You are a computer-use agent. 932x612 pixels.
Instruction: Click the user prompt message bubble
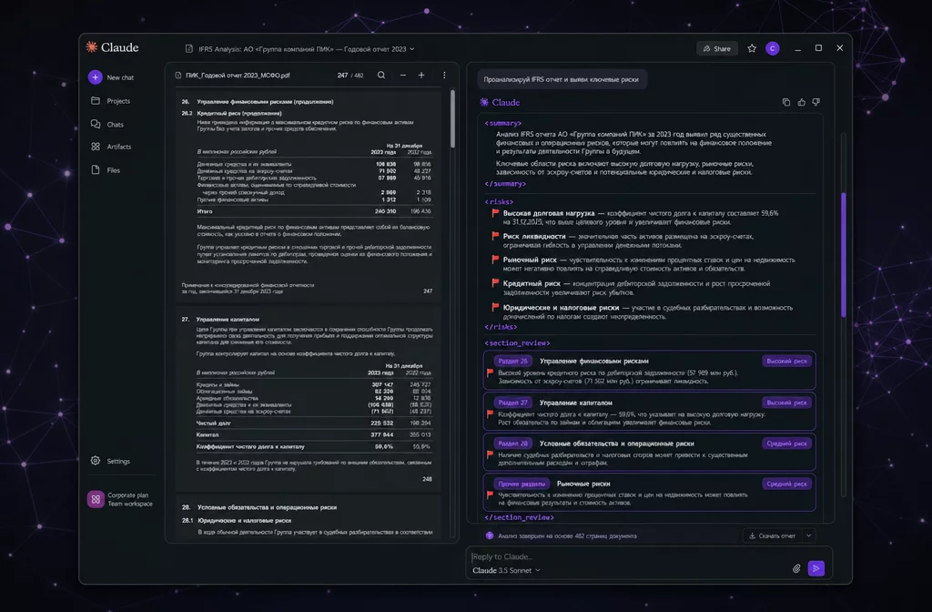(x=561, y=79)
